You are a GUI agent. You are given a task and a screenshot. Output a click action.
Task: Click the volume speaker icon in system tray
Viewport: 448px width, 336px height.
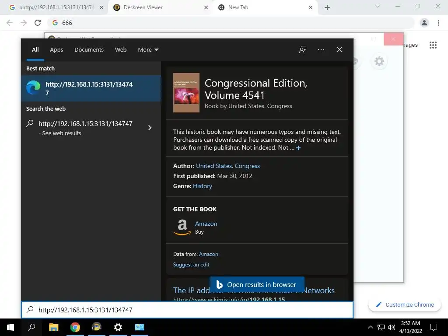click(x=392, y=327)
